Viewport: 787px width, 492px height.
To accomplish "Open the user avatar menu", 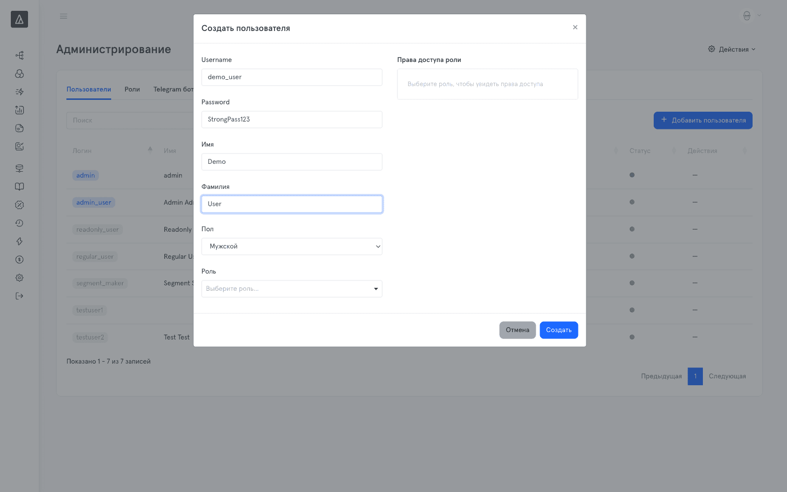I will pos(751,16).
